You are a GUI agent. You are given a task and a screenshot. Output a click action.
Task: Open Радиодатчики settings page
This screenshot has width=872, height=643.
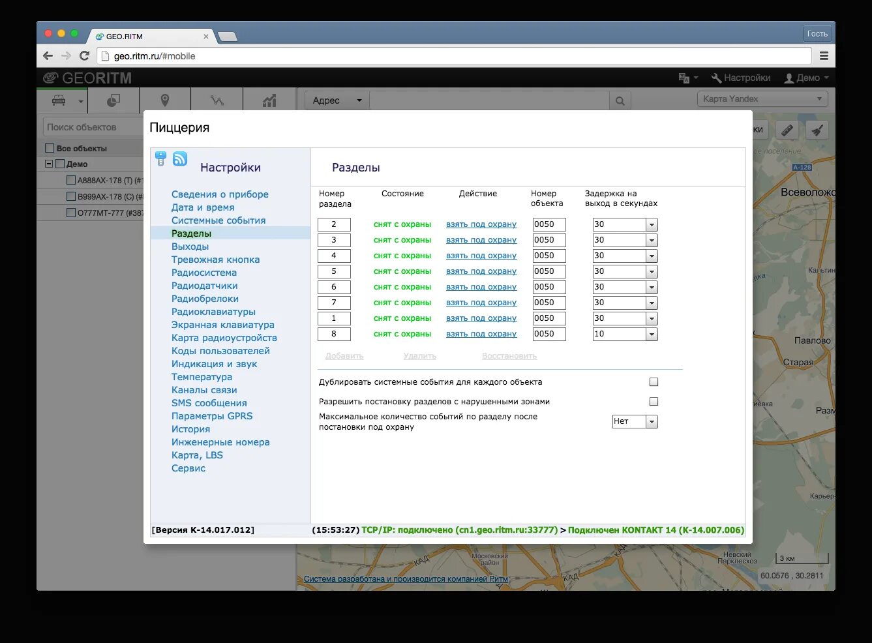pos(204,286)
